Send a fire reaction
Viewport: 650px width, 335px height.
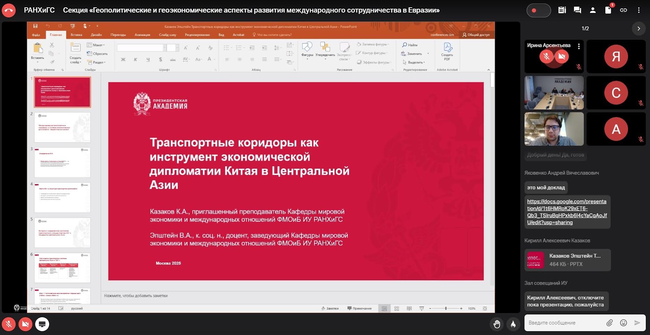coord(513,324)
